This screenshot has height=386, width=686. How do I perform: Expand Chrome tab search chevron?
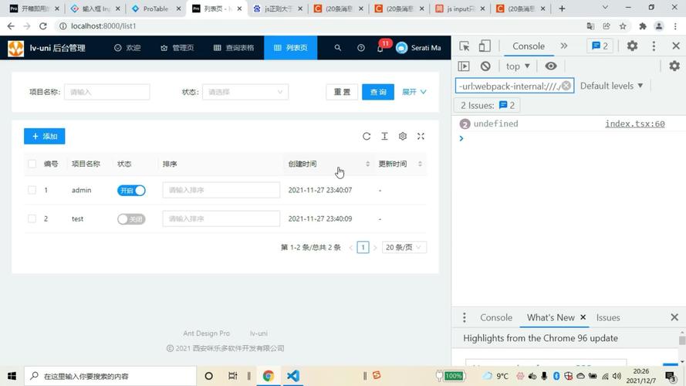[605, 8]
